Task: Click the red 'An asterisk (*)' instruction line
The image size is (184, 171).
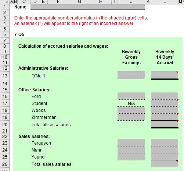Action: pos(74,23)
